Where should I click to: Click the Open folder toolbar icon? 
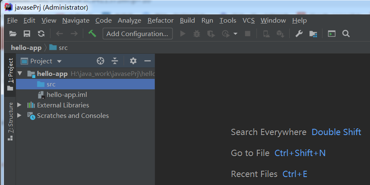coord(13,34)
